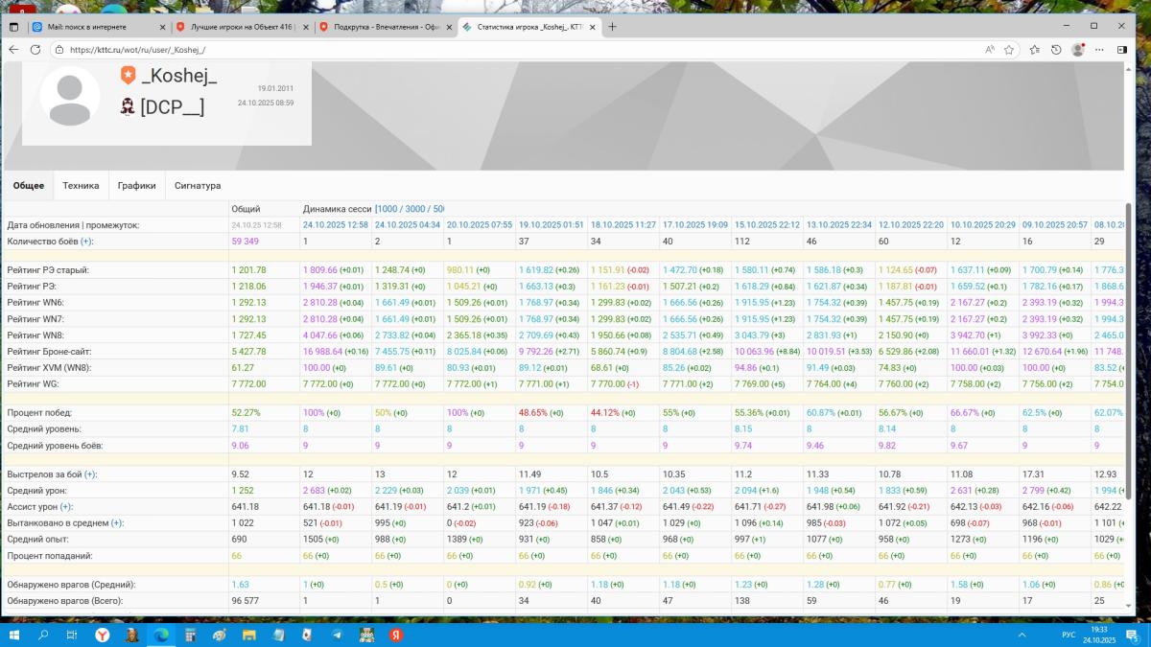Add page to favorites with star icon

click(1009, 50)
